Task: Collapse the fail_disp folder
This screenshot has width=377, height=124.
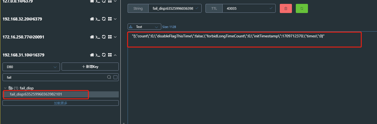Action: click(x=5, y=88)
